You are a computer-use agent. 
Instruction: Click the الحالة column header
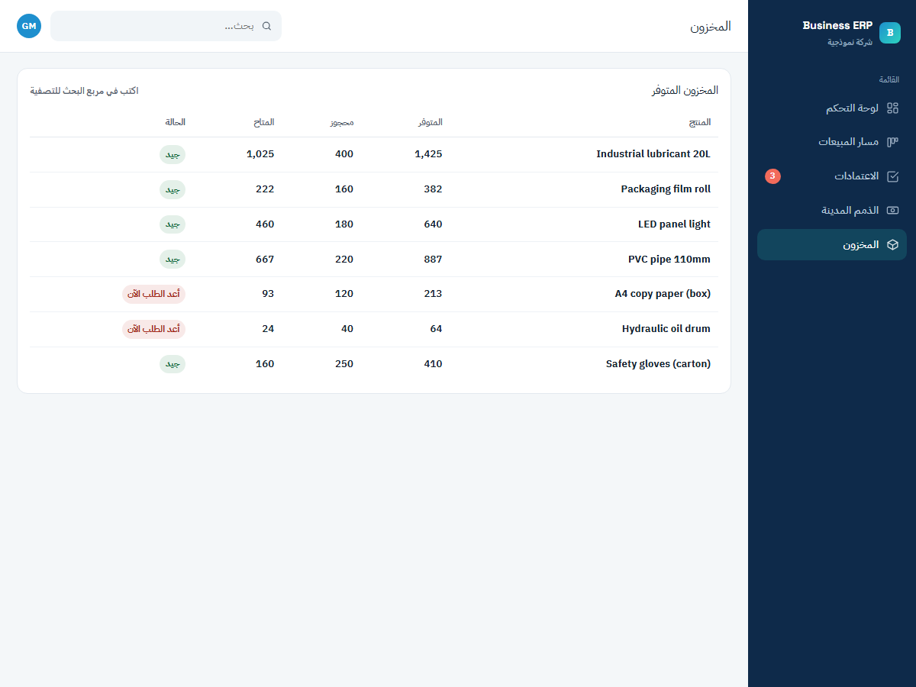(175, 122)
